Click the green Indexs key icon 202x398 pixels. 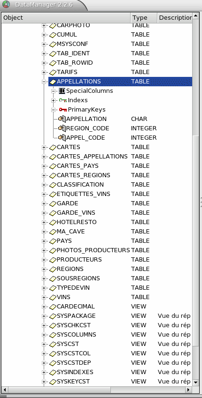point(63,100)
